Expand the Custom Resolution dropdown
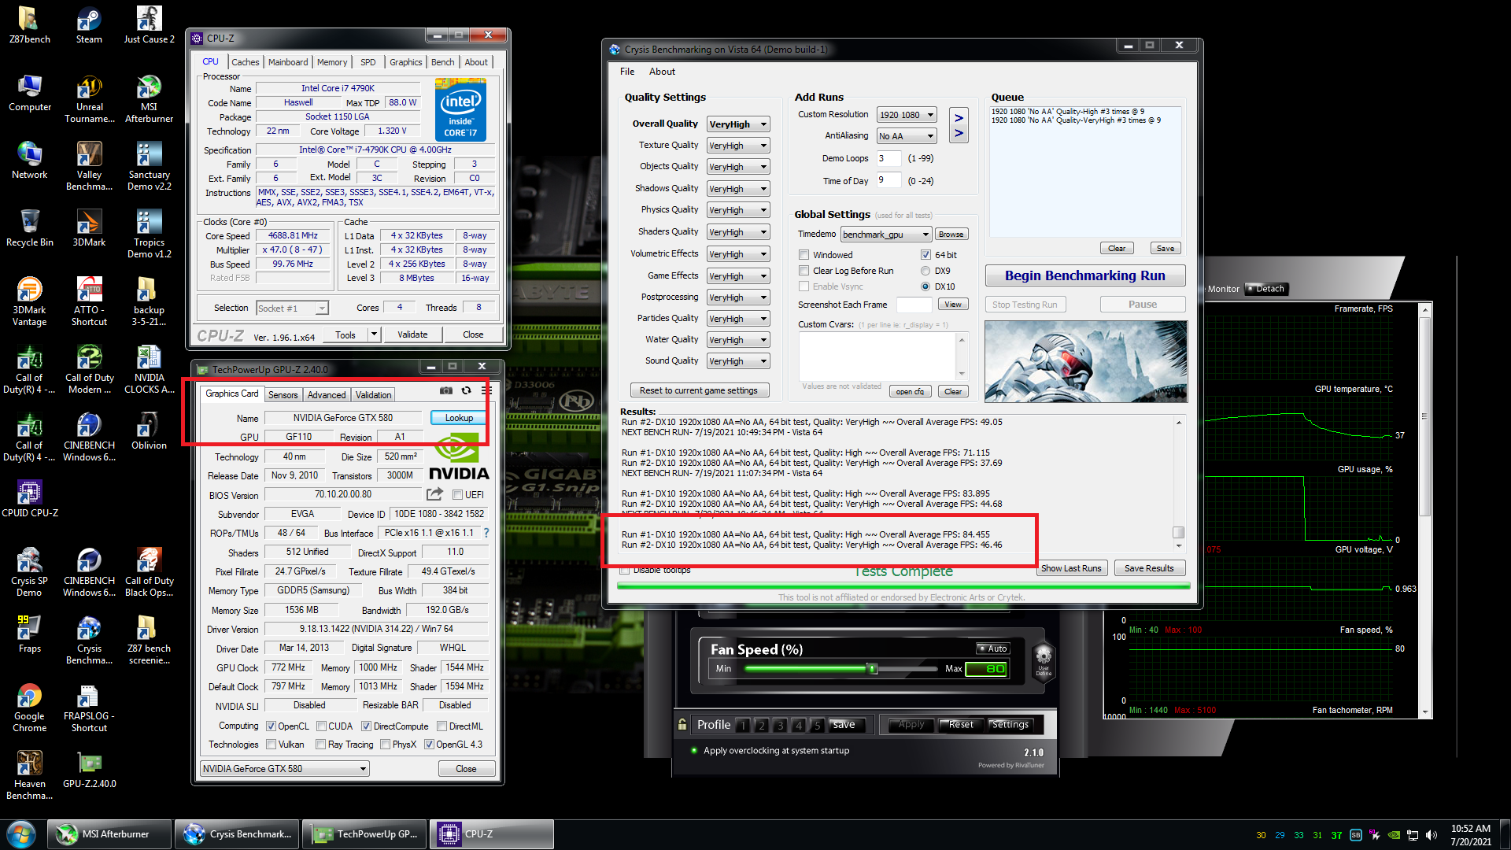 click(x=907, y=115)
